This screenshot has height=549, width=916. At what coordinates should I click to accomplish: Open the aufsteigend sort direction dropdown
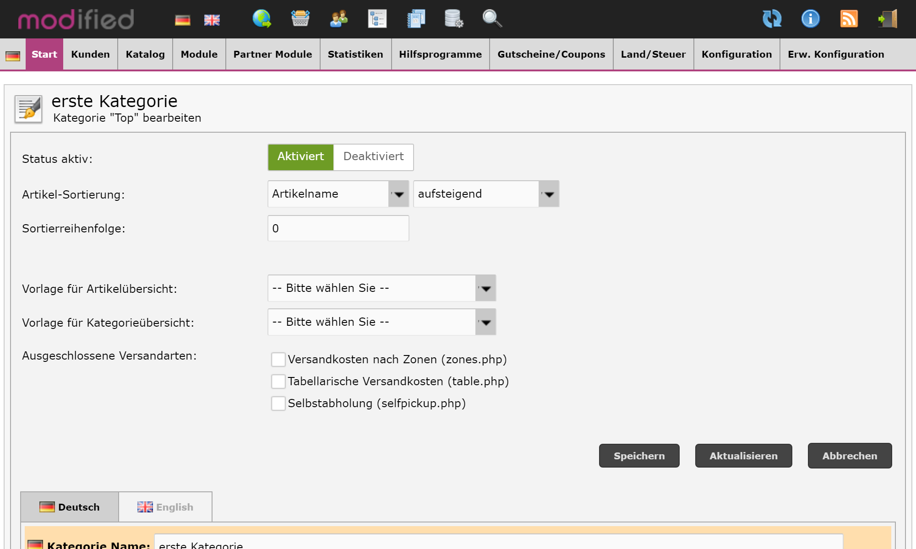[x=485, y=194]
